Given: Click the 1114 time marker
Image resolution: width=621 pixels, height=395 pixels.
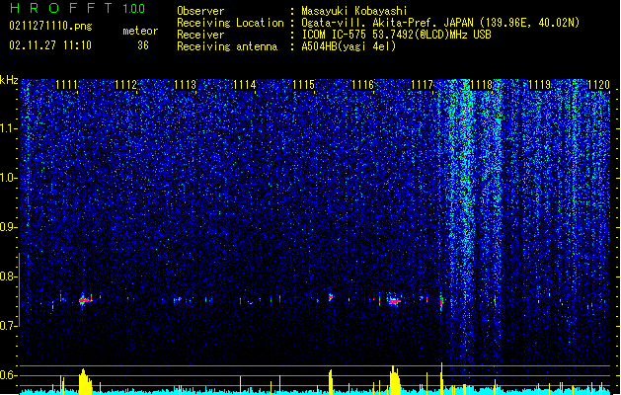Looking at the screenshot, I should [x=245, y=85].
